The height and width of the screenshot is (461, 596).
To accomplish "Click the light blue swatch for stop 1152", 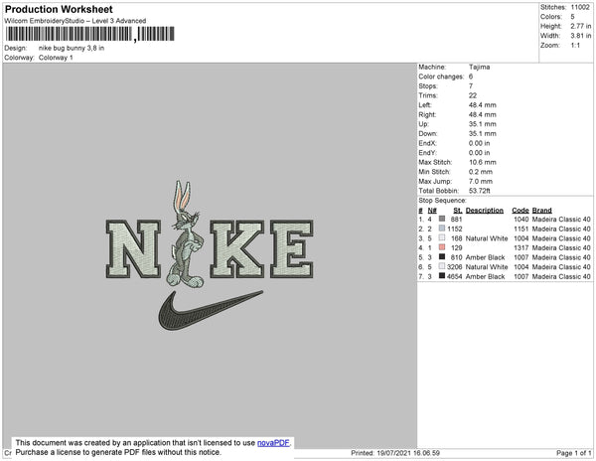I will click(x=442, y=229).
